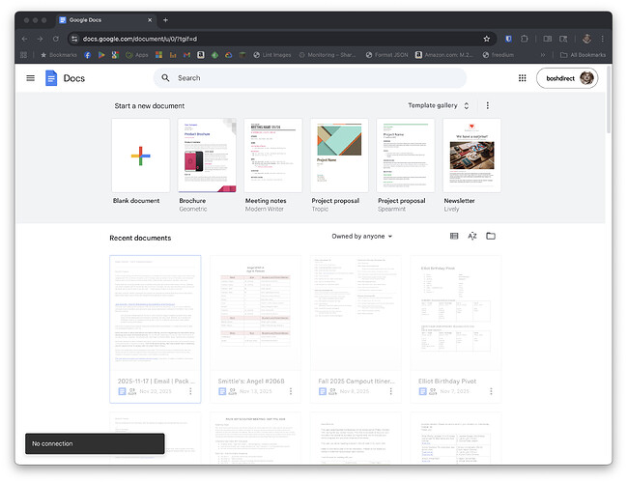The height and width of the screenshot is (482, 627).
Task: Open the Facebook bookmark icon
Action: [x=88, y=55]
